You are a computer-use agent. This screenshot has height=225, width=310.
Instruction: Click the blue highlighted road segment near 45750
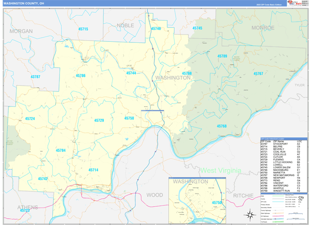click(152, 111)
